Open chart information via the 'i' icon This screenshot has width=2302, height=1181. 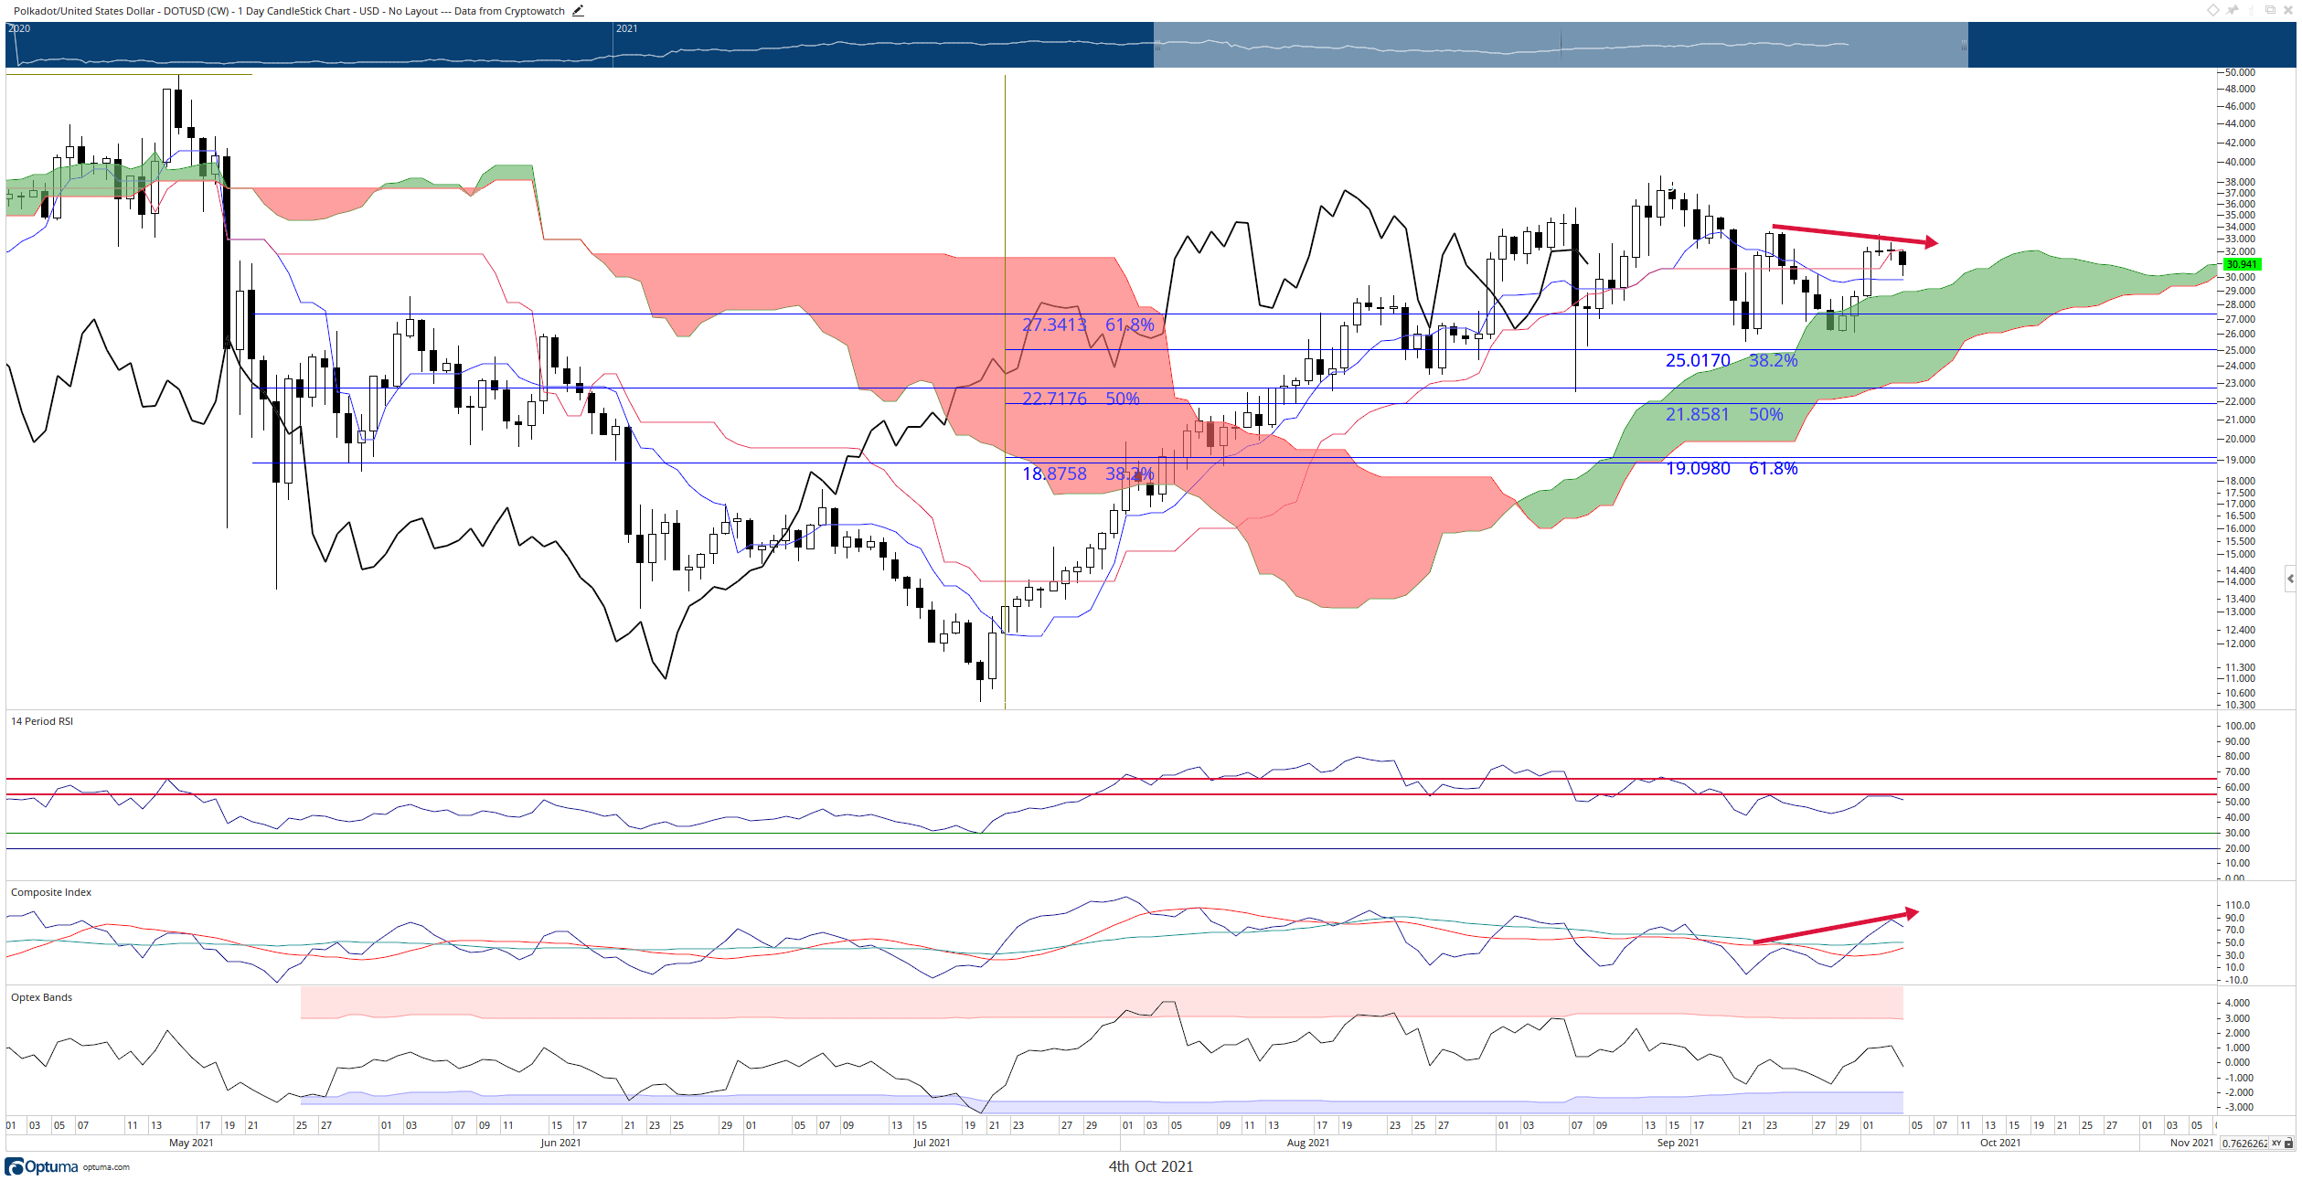pyautogui.click(x=2251, y=10)
